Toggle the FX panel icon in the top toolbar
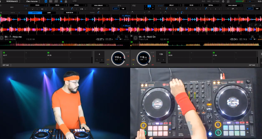The image size is (262, 139). point(46,1)
